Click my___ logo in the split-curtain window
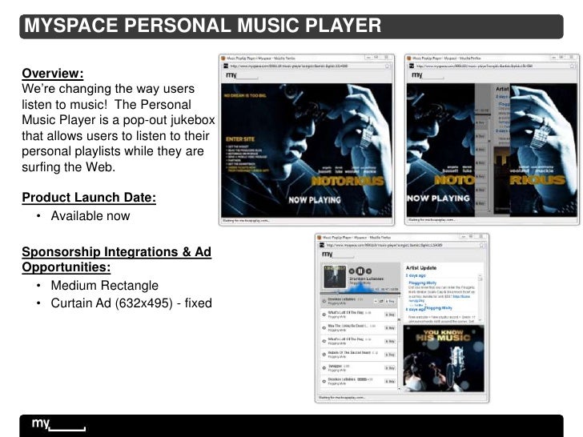Viewport: 583px width, 437px height. pos(428,75)
